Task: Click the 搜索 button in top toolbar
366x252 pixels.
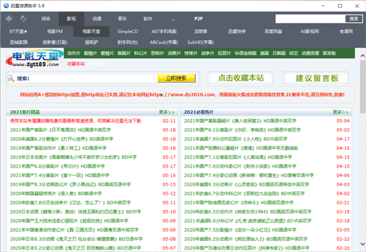Action: 354,19
